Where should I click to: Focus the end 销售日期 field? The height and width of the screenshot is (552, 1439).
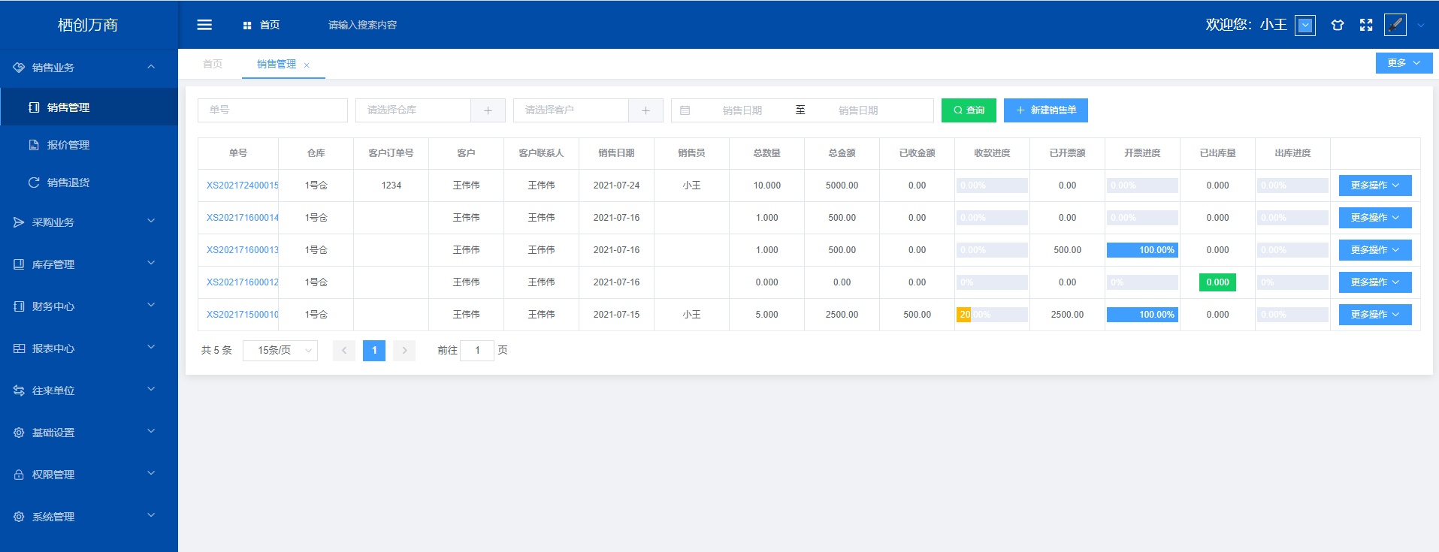pyautogui.click(x=858, y=110)
